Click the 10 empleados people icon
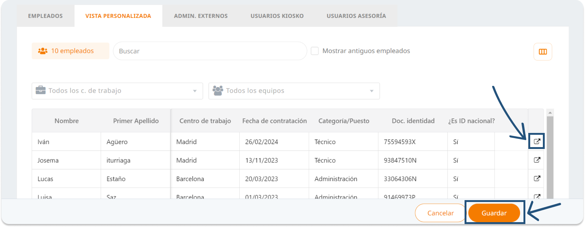 click(x=43, y=51)
